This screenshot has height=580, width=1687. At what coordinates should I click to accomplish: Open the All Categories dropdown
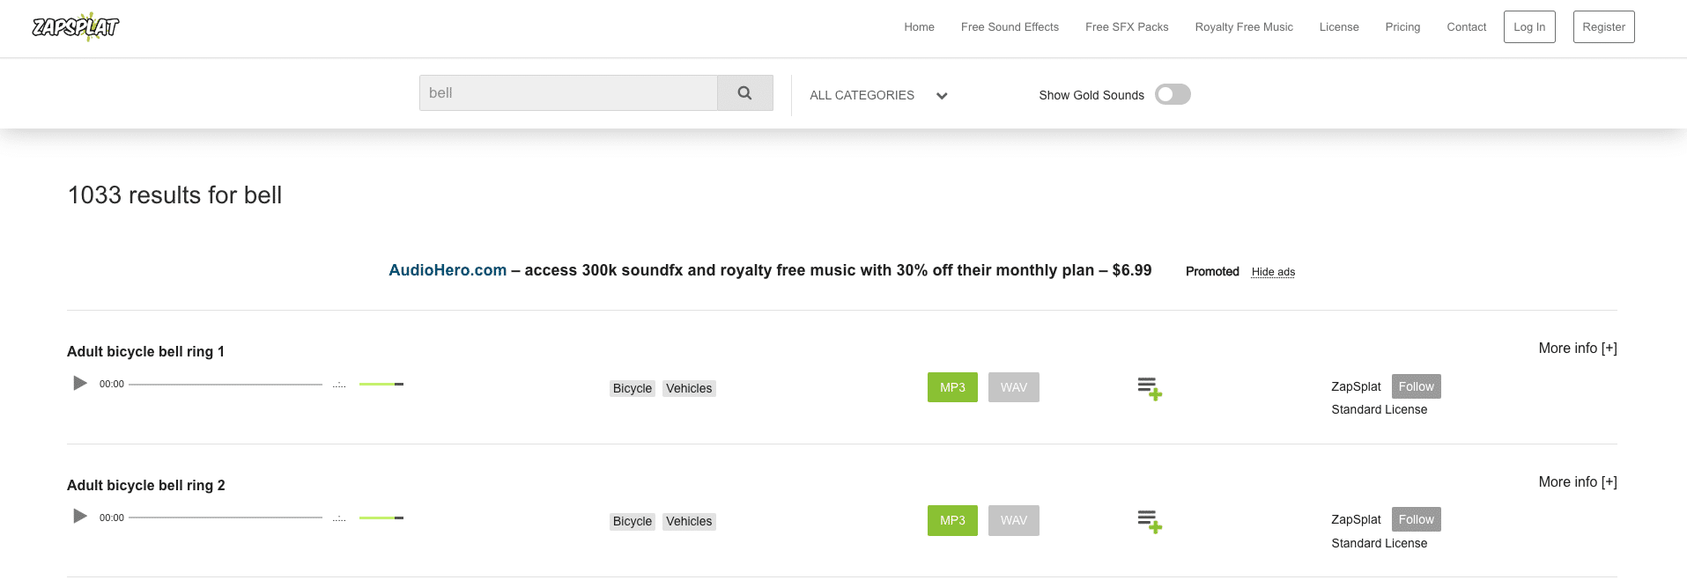(x=878, y=95)
